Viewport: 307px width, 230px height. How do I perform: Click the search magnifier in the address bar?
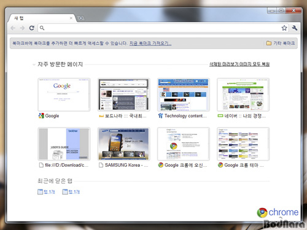point(42,28)
